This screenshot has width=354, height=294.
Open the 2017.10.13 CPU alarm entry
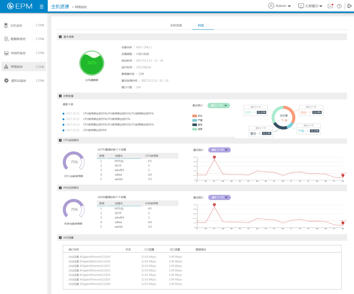85,130
